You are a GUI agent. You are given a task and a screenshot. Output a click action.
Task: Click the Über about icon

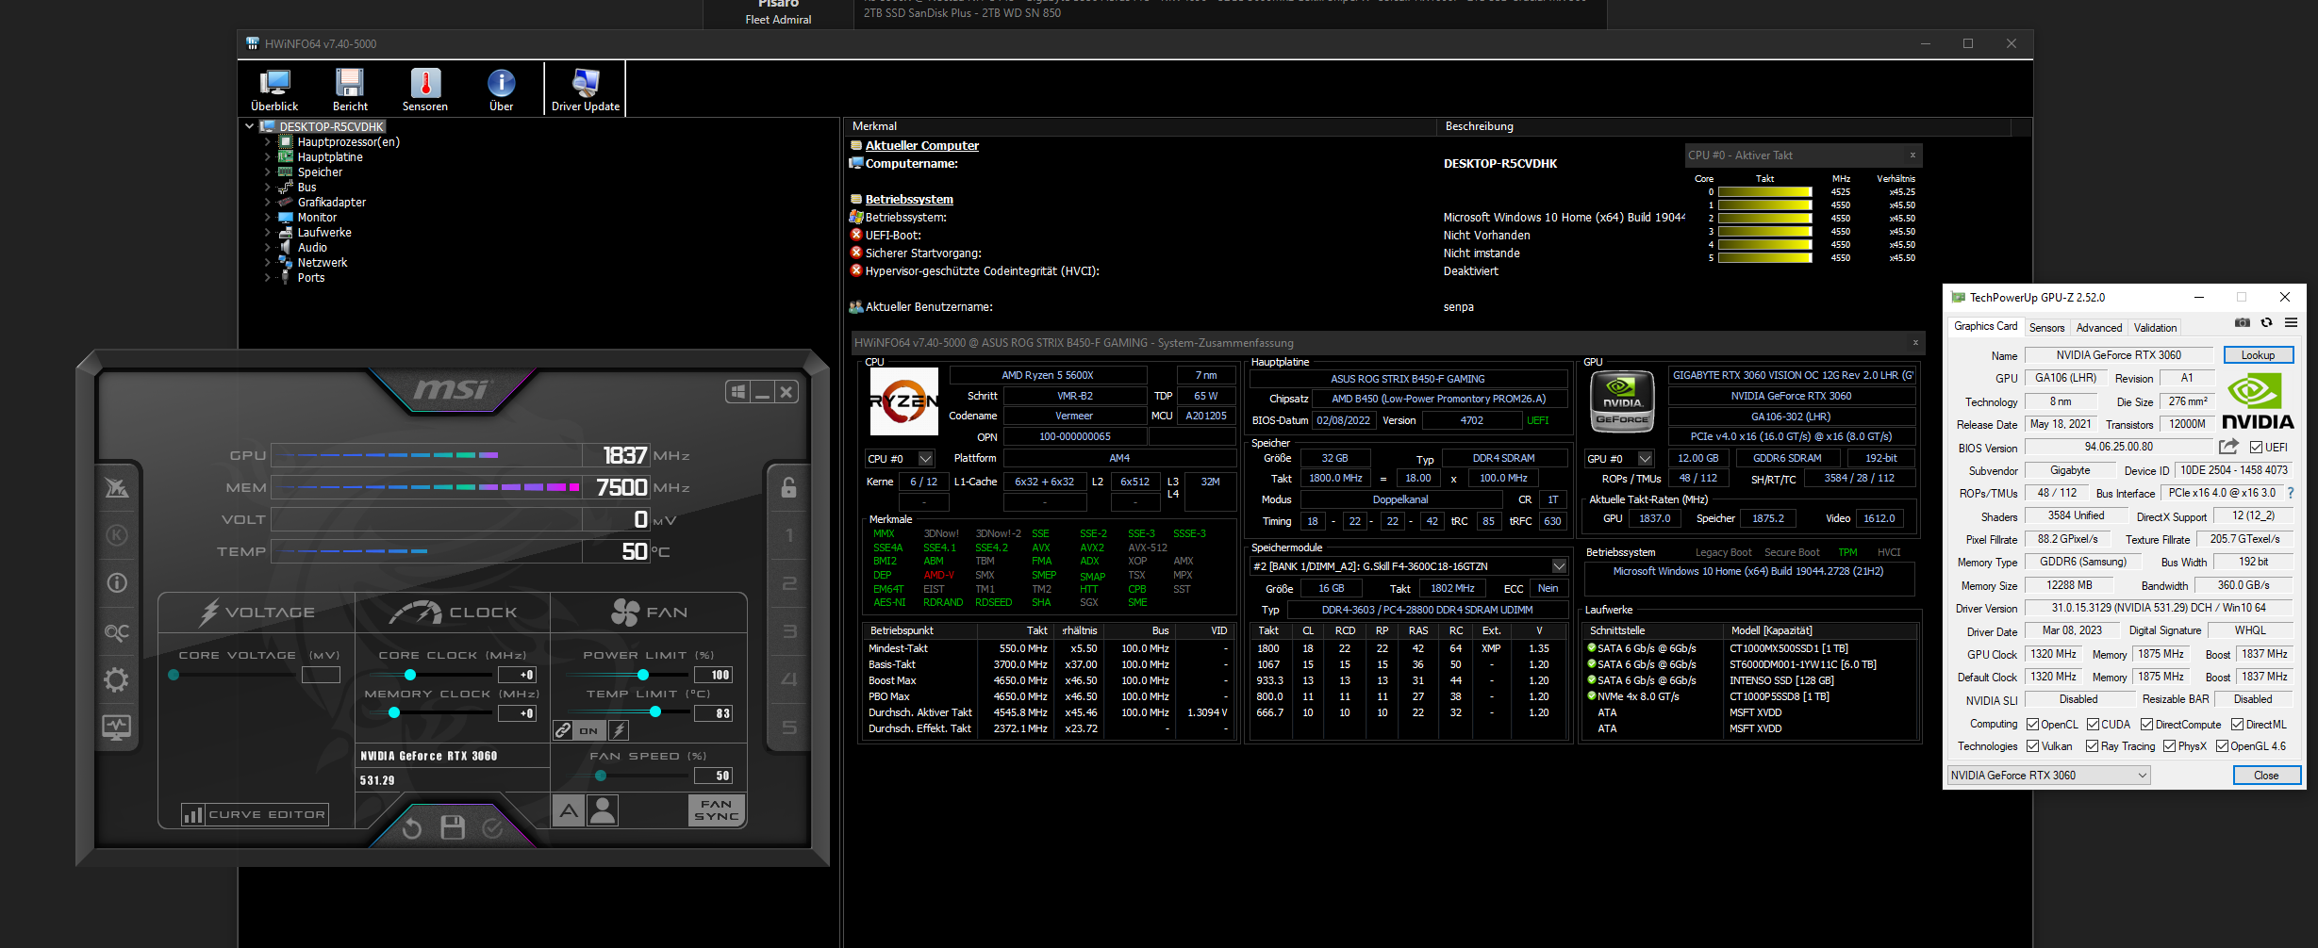point(501,90)
